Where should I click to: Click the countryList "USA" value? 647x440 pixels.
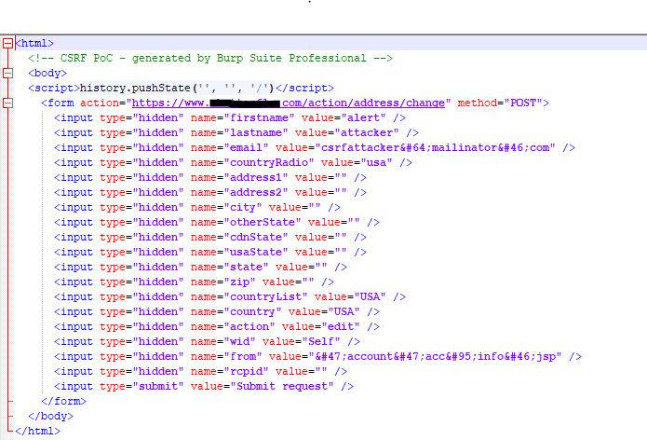tap(371, 296)
